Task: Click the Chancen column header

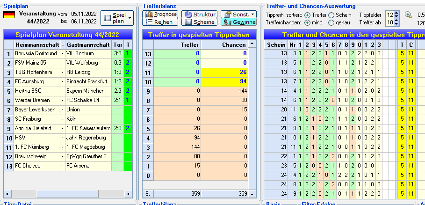Action: [x=224, y=45]
